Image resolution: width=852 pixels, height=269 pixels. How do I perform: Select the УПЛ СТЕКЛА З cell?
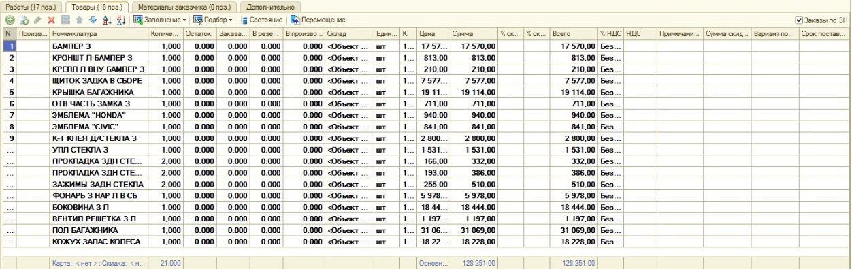tap(99, 150)
